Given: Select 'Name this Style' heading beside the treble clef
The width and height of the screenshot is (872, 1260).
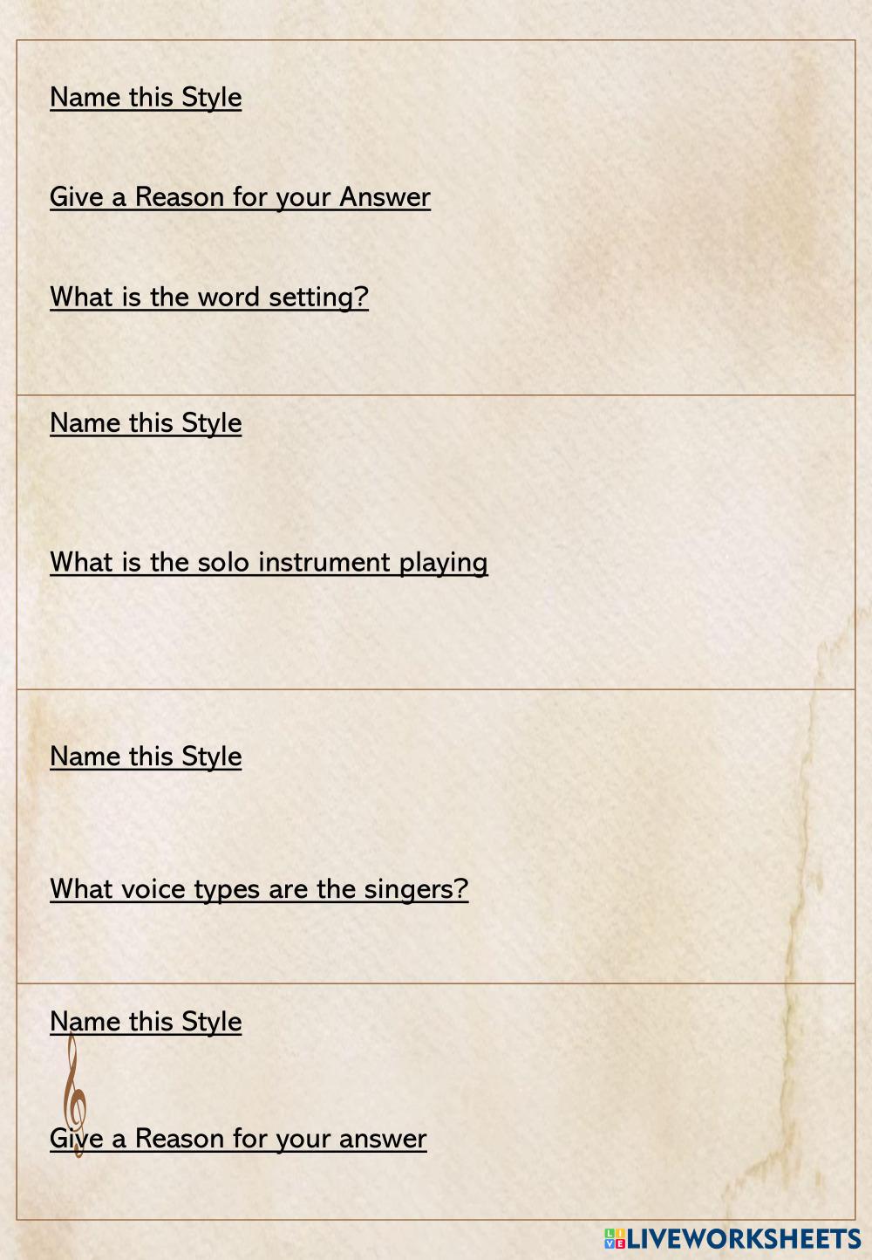Looking at the screenshot, I should [x=146, y=1021].
